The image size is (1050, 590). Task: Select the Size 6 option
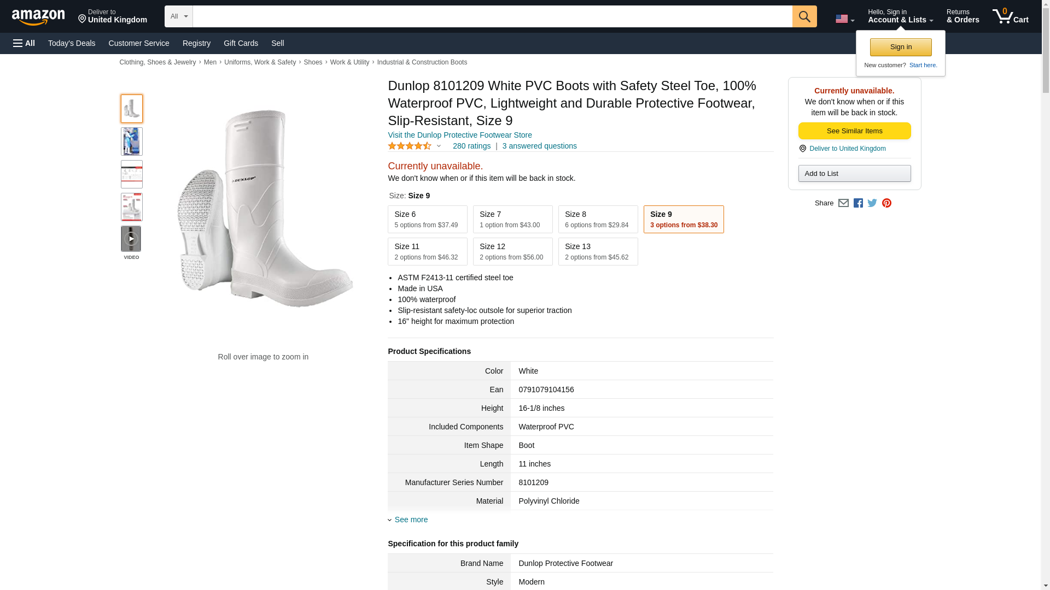click(427, 219)
